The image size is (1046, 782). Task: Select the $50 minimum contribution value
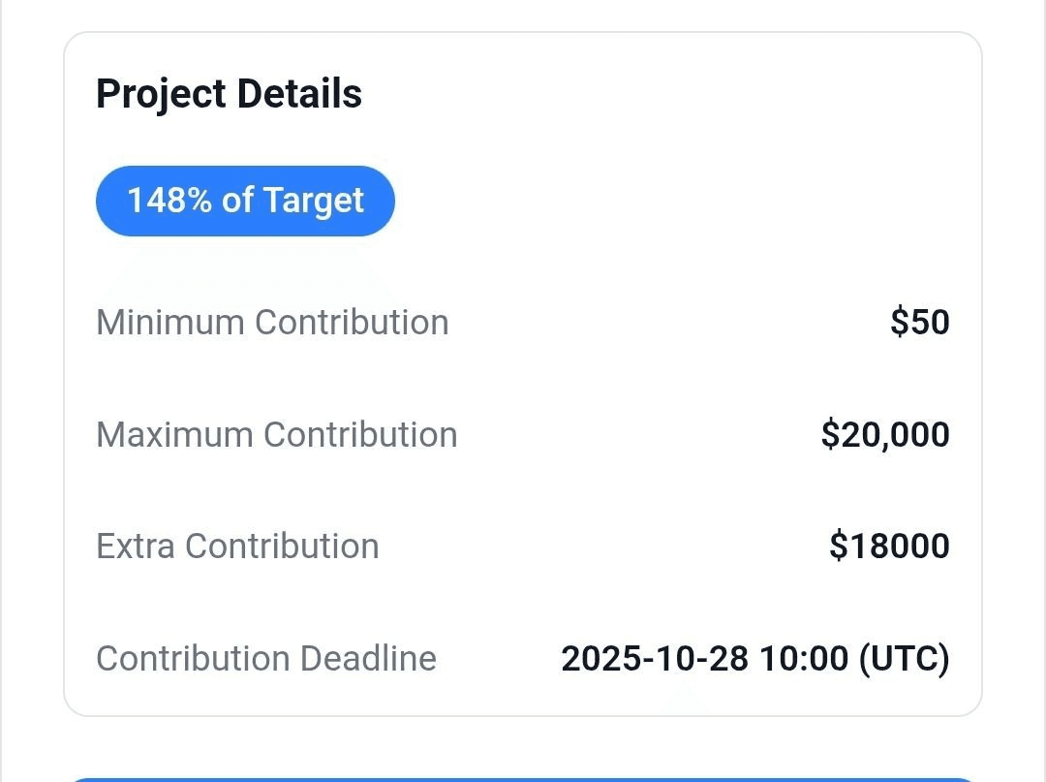point(919,323)
